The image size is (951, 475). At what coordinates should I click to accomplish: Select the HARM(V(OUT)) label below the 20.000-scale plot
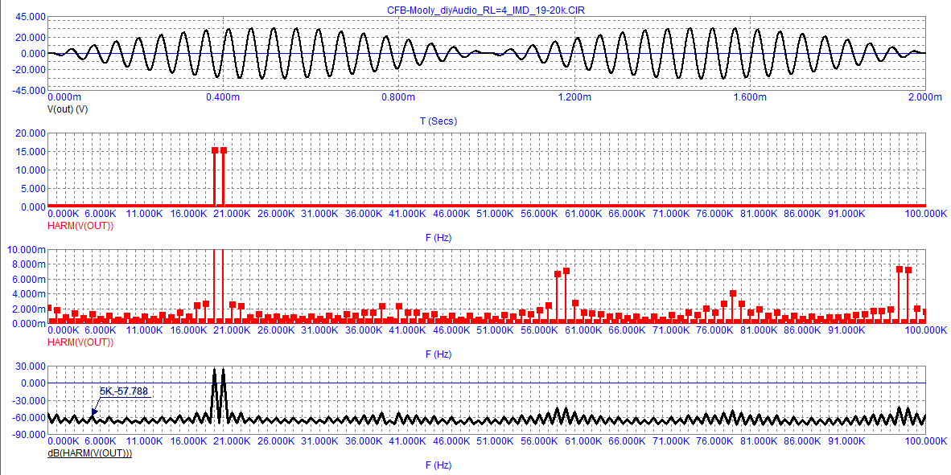click(x=80, y=225)
